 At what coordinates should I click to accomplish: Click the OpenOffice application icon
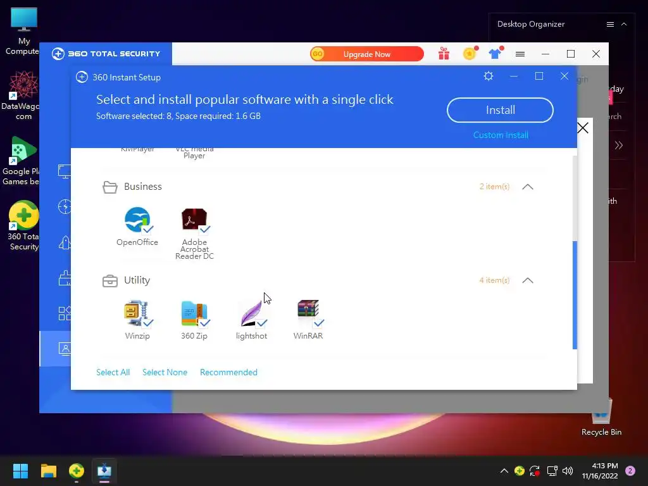[x=137, y=220]
